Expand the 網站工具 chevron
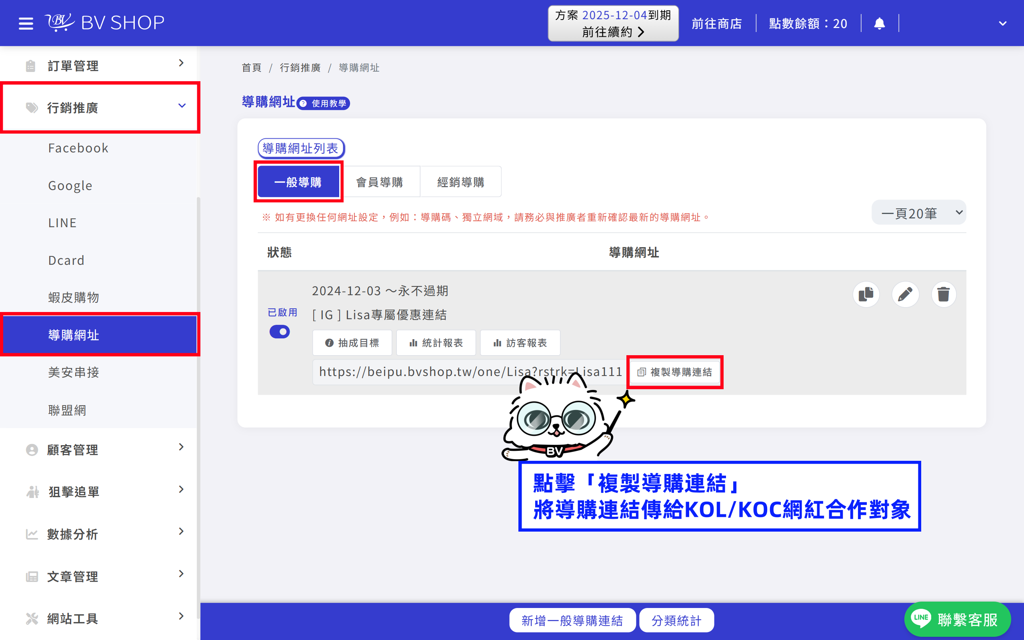 pos(181,616)
